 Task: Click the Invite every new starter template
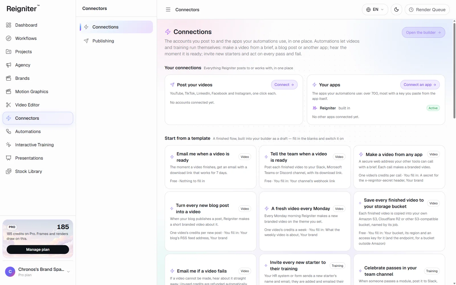[305, 270]
